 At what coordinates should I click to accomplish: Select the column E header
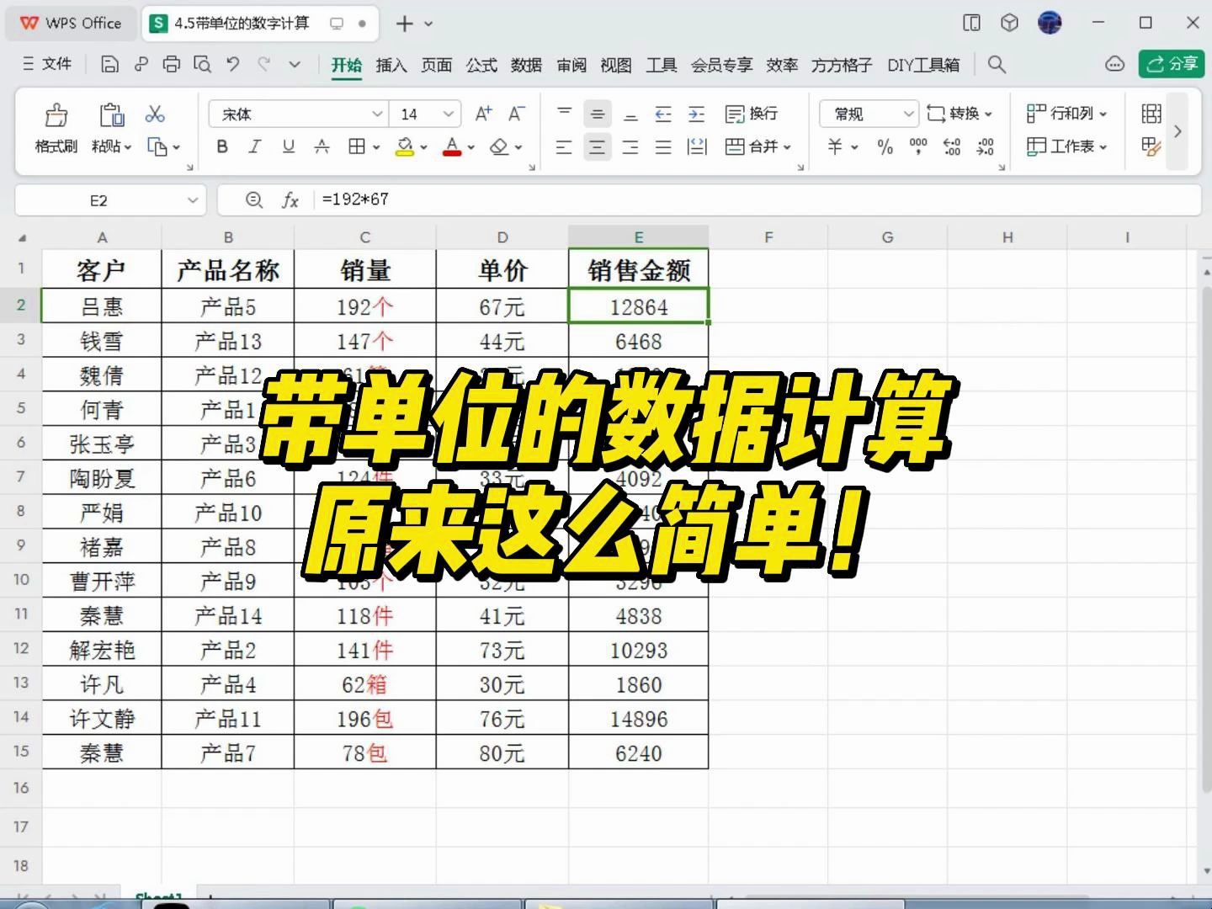pyautogui.click(x=639, y=237)
